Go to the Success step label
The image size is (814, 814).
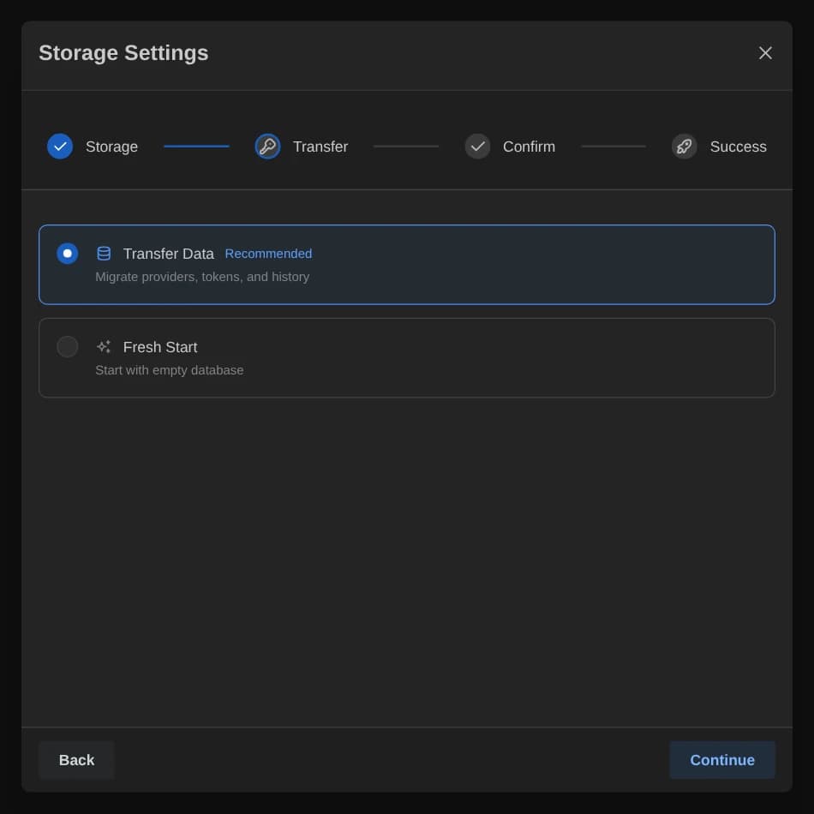pyautogui.click(x=739, y=147)
